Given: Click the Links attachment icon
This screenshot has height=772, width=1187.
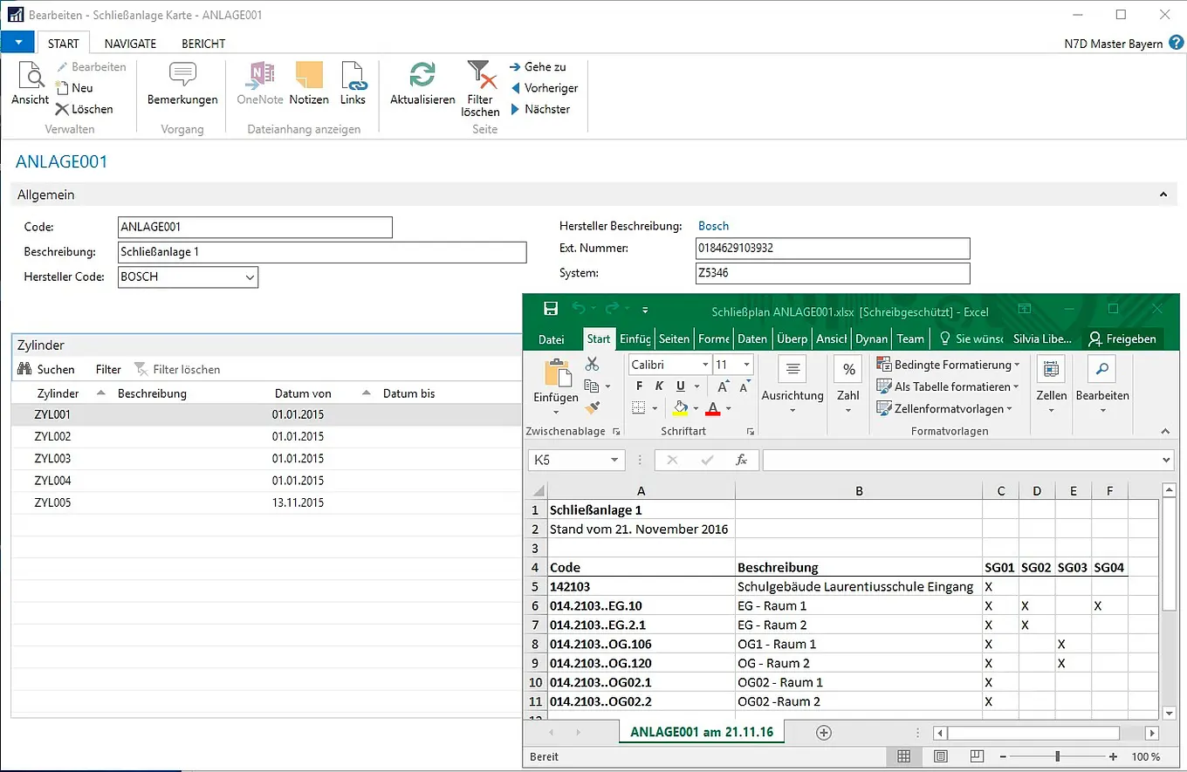Looking at the screenshot, I should [353, 77].
